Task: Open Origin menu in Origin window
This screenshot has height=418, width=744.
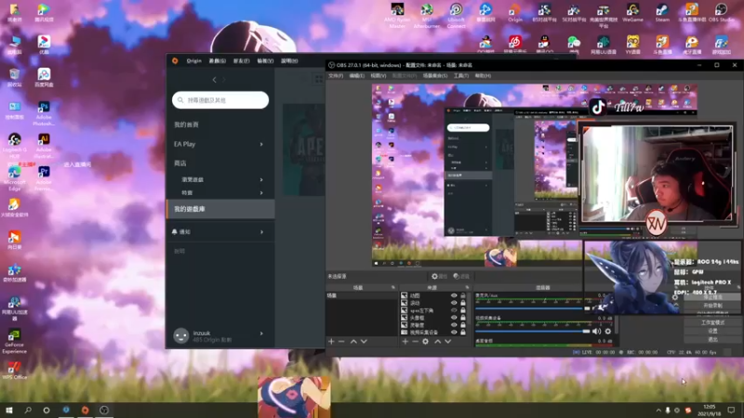Action: 194,60
